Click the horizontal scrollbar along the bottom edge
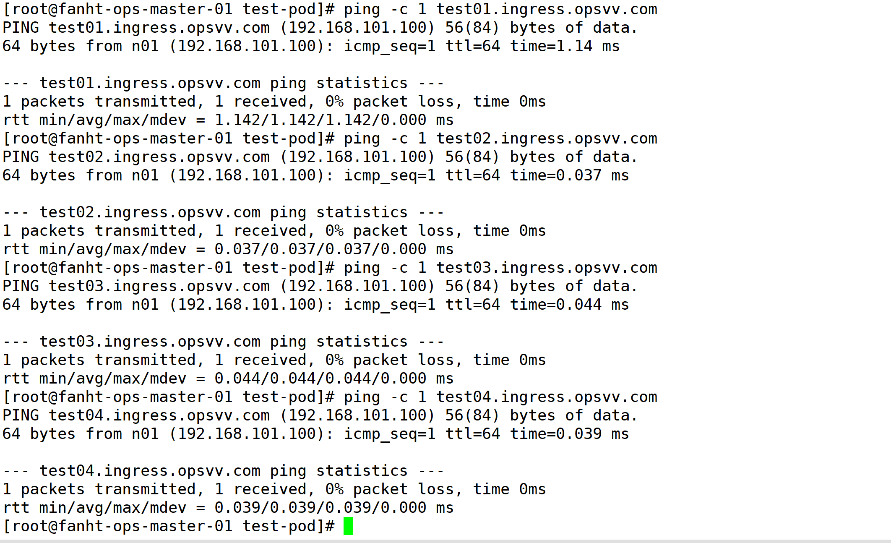 pyautogui.click(x=445, y=541)
